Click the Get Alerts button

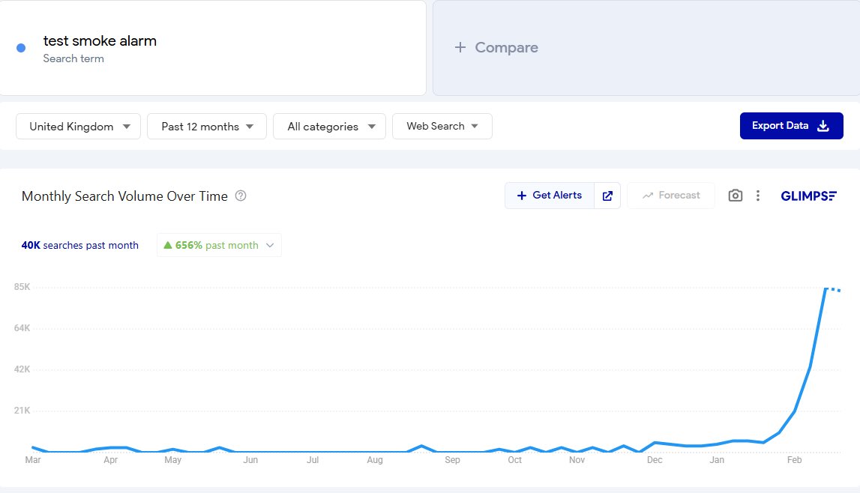point(550,196)
